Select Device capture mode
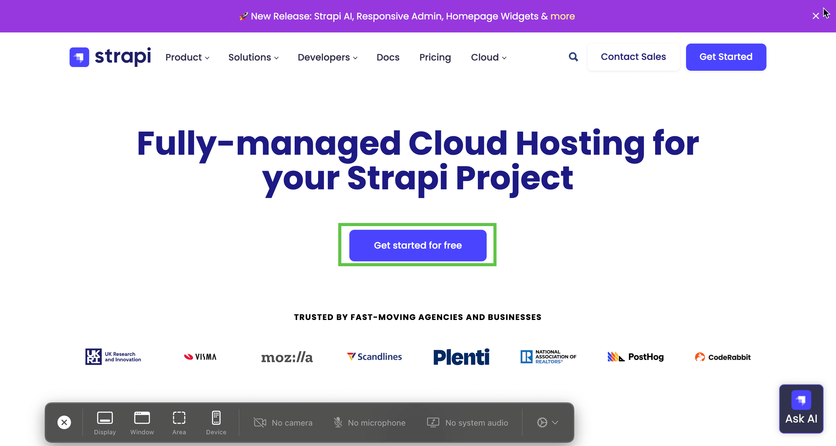Image resolution: width=836 pixels, height=446 pixels. (x=216, y=423)
